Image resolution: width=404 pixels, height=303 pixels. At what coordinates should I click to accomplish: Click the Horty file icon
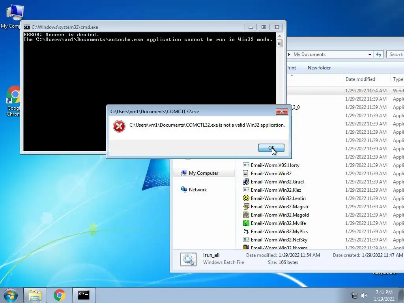(x=246, y=165)
